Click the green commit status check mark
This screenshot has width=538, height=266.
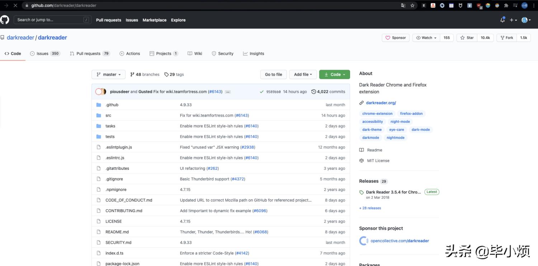point(262,92)
